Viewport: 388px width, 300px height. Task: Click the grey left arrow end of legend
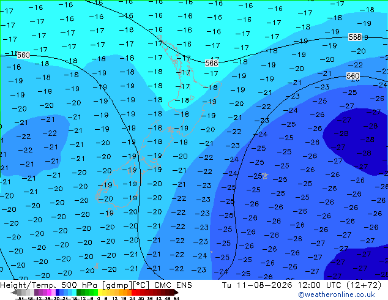[x=13, y=293]
